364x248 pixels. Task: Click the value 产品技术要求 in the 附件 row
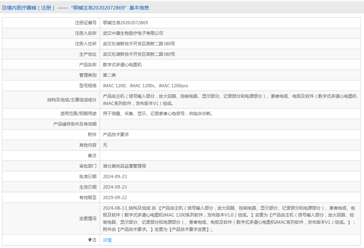click(116, 134)
